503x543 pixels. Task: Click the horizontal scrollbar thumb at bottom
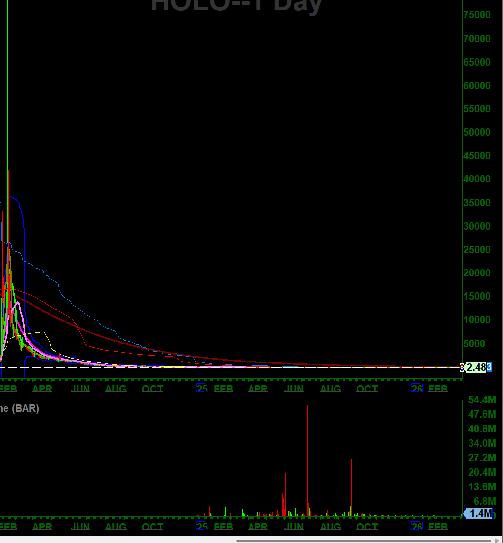point(363,540)
